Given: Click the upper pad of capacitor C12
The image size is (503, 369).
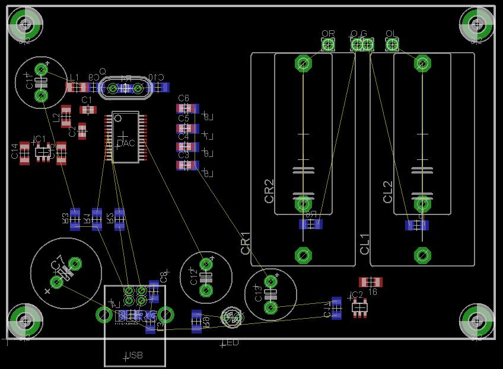Looking at the screenshot, I should pos(206,265).
